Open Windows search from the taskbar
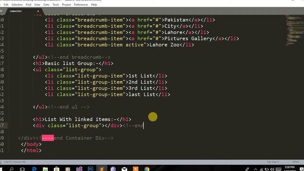 [11, 169]
